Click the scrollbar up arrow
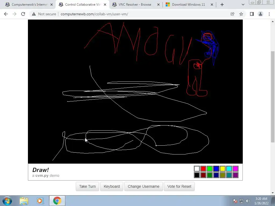275x206 pixels. (x=273, y=21)
